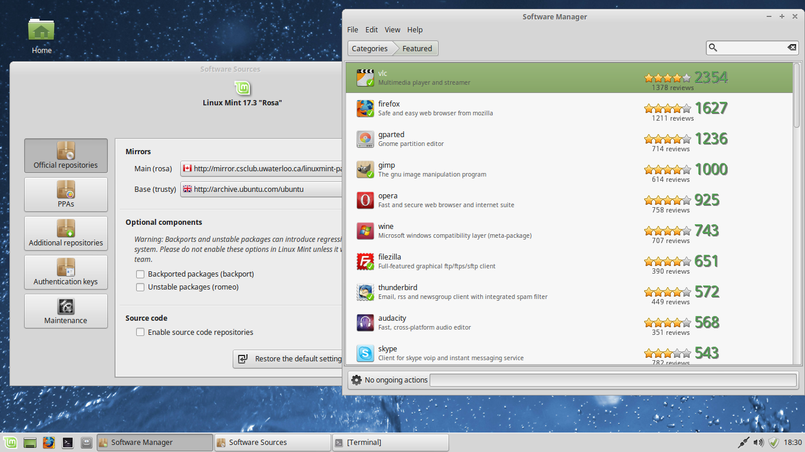
Task: Open the network tray icon
Action: (x=744, y=443)
